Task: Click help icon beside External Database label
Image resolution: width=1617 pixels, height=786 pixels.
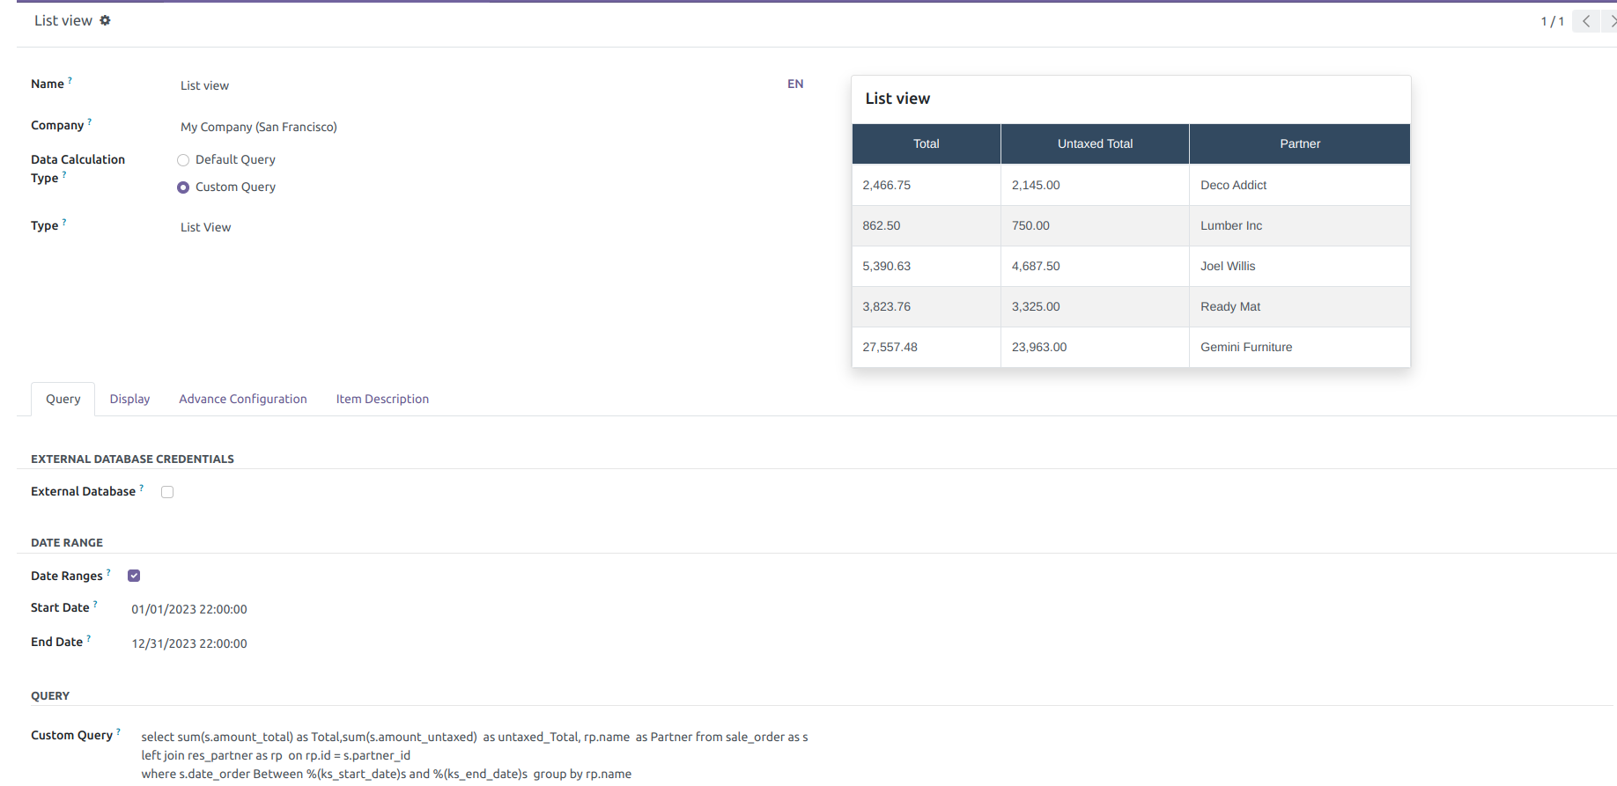Action: pos(142,488)
